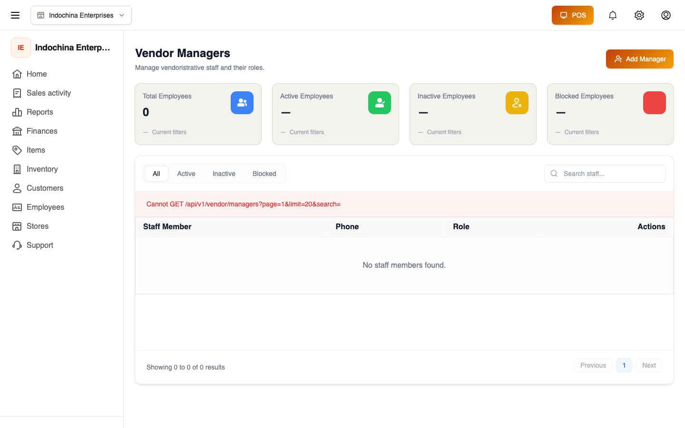Open Employees in the sidebar
685x428 pixels.
(x=62, y=207)
